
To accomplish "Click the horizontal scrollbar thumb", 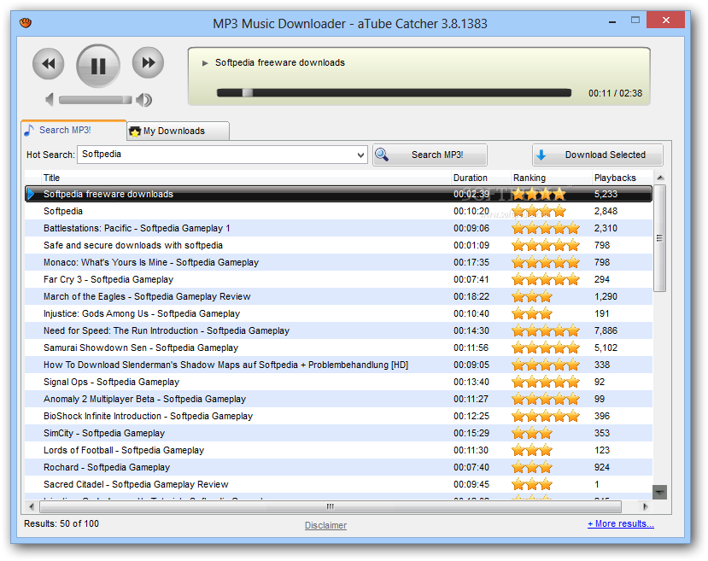I will click(x=330, y=507).
